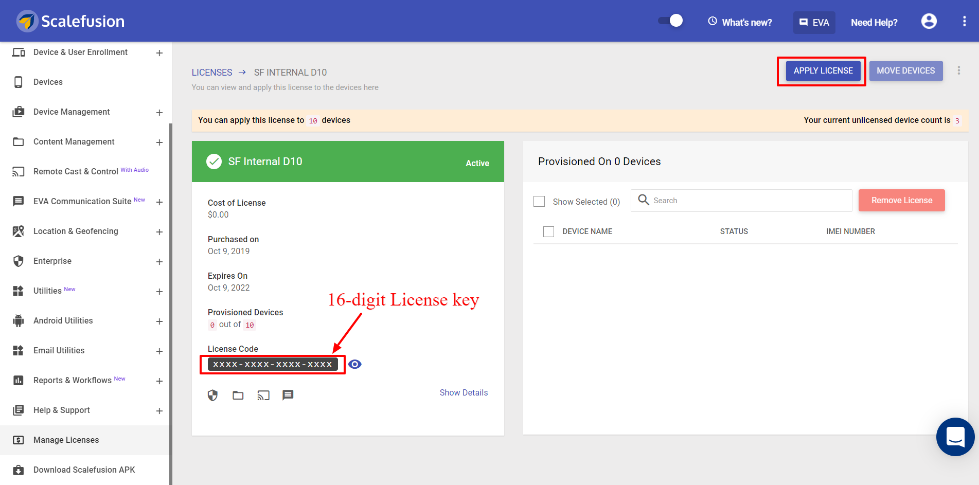Click the Scalefusion logo
Screen dimensions: 979x485
(x=70, y=21)
